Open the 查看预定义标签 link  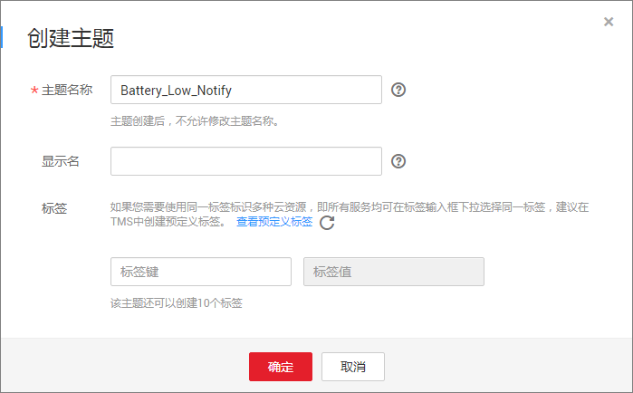click(274, 222)
